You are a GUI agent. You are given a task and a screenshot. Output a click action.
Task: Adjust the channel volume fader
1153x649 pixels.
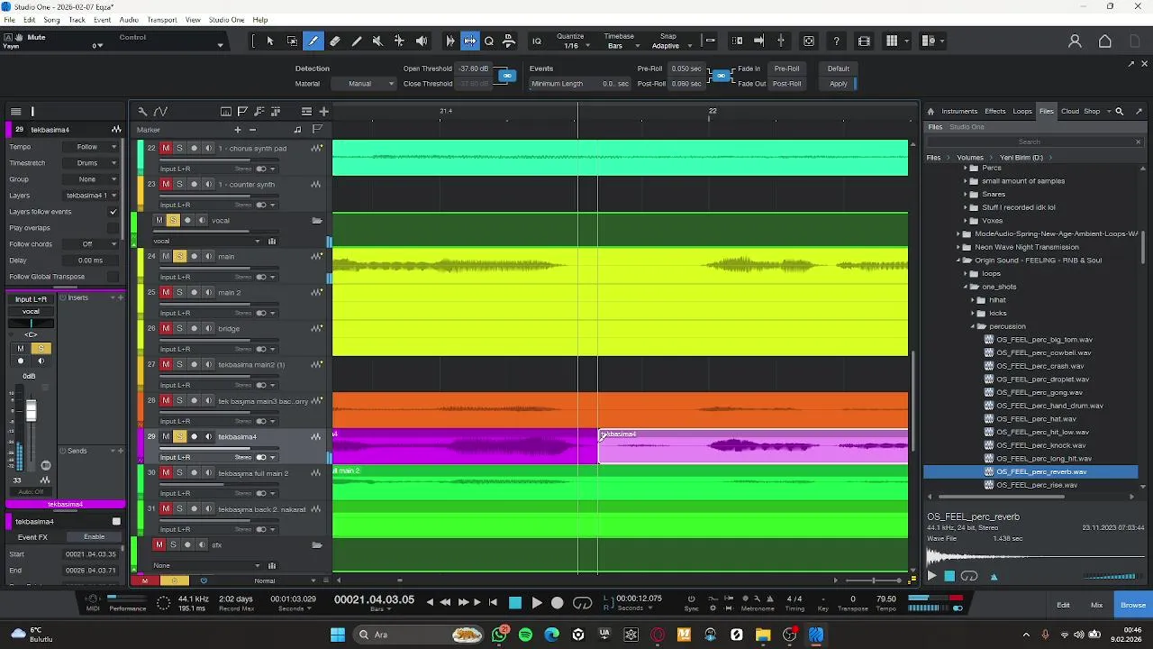(32, 411)
